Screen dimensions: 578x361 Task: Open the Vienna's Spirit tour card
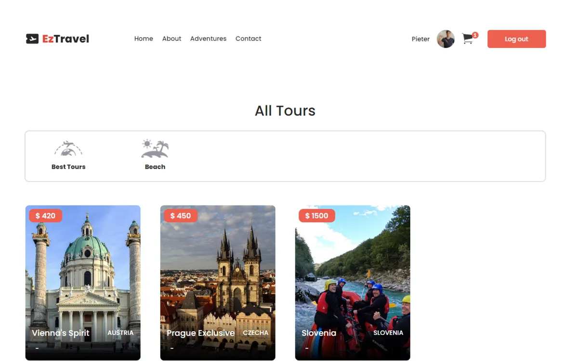coord(83,283)
